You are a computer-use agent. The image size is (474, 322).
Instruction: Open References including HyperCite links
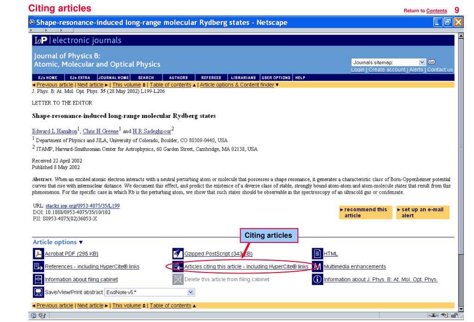point(92,266)
